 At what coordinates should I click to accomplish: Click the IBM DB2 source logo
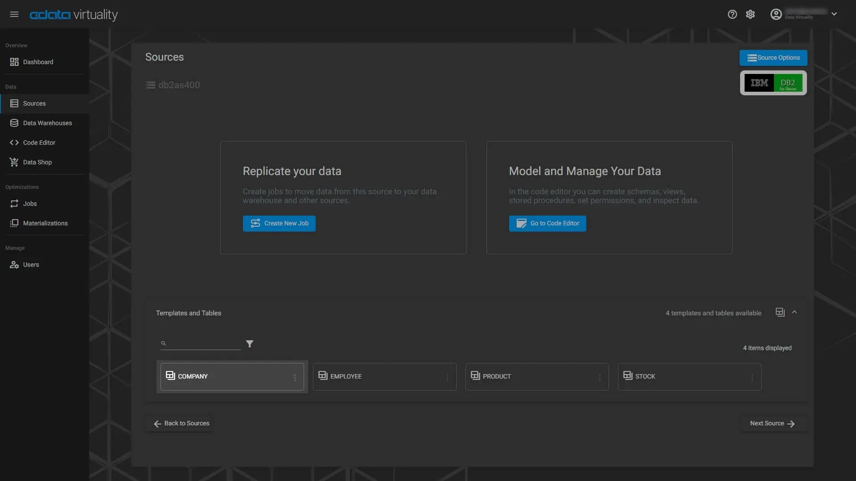773,83
